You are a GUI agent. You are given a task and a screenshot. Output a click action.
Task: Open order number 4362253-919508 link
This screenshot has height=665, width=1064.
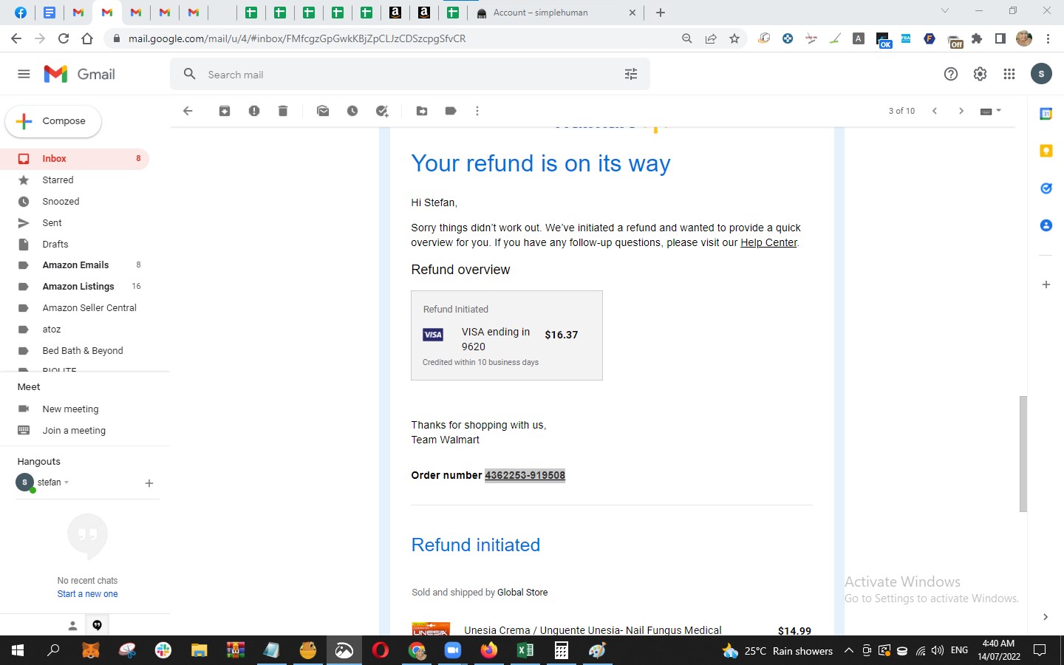(525, 475)
